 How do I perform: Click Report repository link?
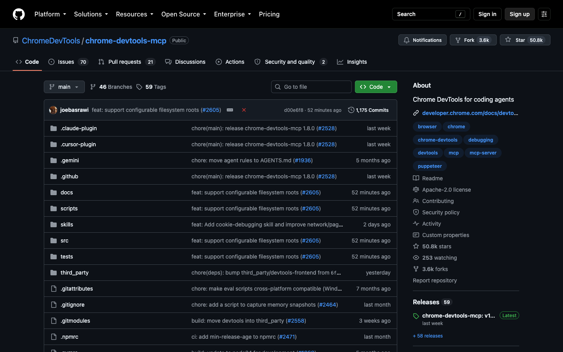[x=435, y=280]
